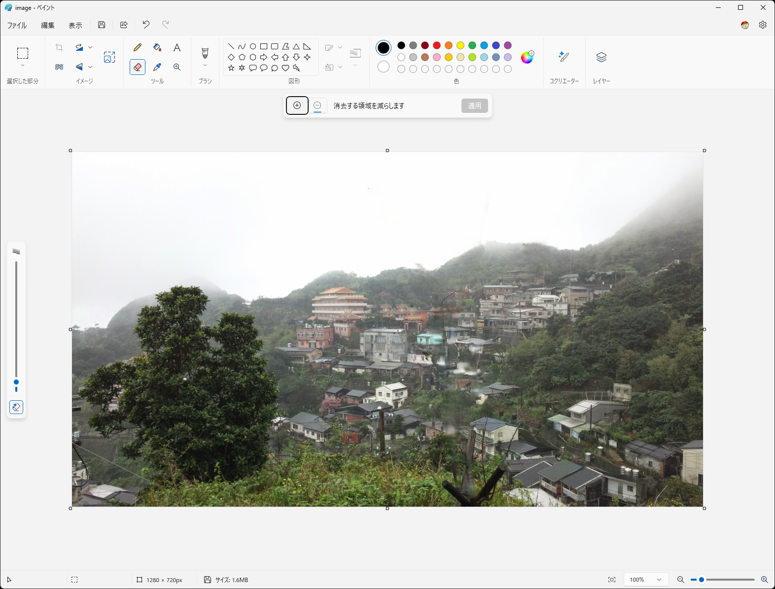Open the 編集 menu
The height and width of the screenshot is (589, 775).
click(48, 25)
